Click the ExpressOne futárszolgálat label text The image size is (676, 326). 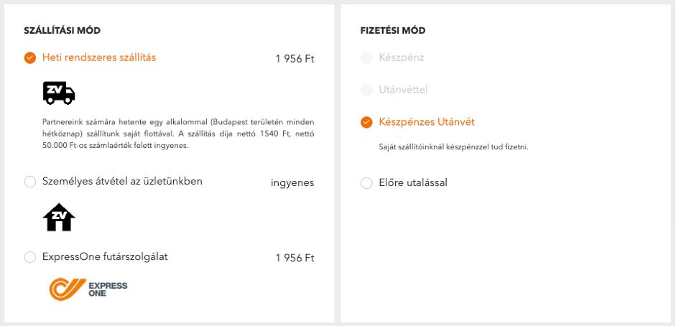105,256
